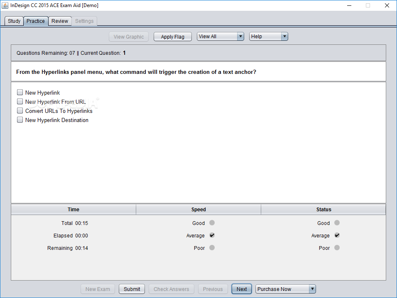Click the Previous button
This screenshot has width=397, height=298.
point(213,289)
